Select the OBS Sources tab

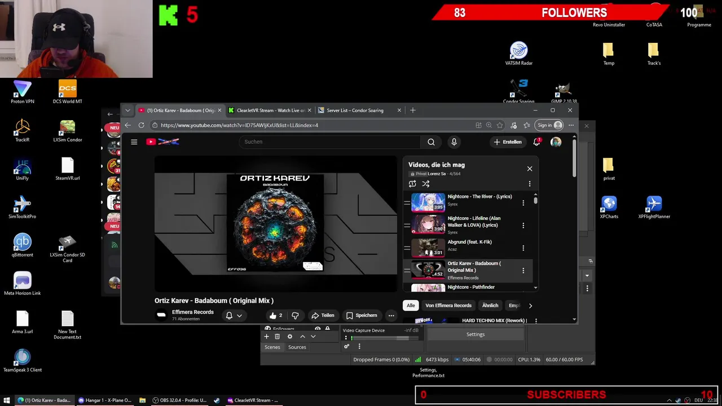pyautogui.click(x=297, y=347)
